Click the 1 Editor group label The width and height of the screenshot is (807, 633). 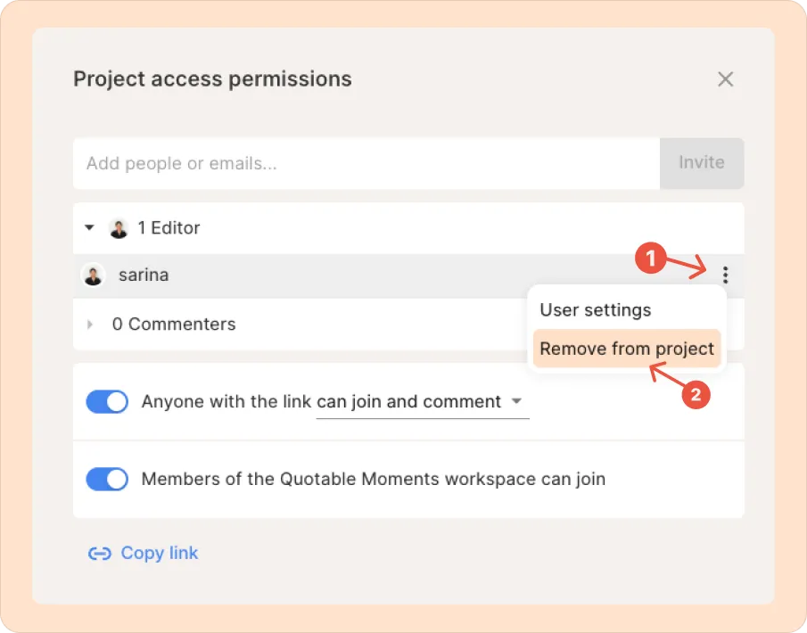click(x=169, y=228)
